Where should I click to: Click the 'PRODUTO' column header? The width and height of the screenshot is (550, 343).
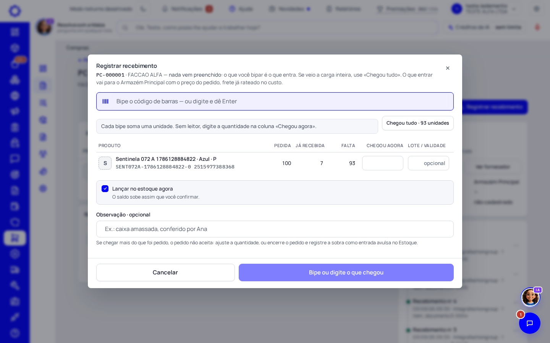coord(110,146)
